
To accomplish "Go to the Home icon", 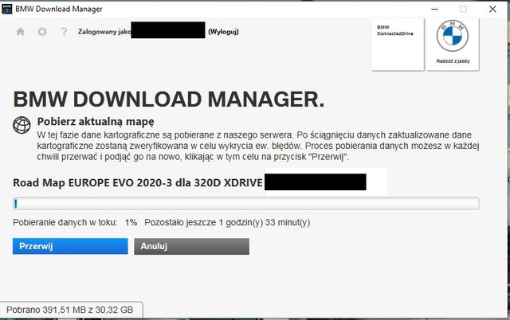I will click(21, 32).
